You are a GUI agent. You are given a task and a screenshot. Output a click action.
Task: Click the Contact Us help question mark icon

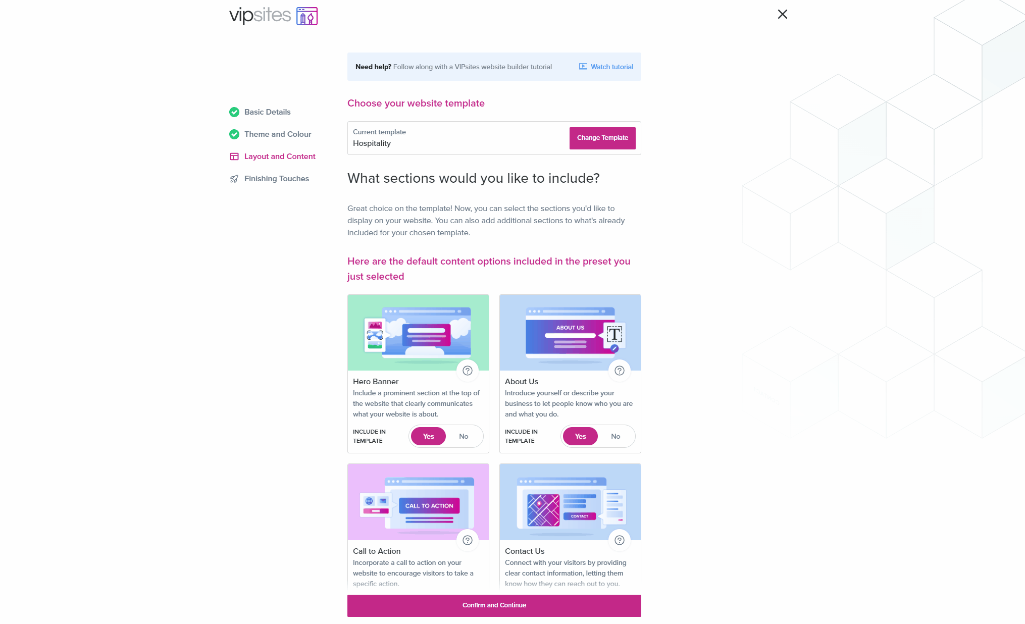[x=620, y=540]
